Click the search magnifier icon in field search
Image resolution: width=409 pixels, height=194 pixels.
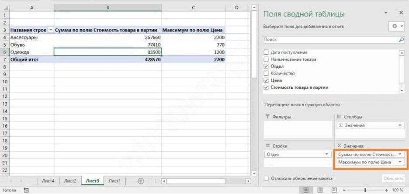[401, 40]
